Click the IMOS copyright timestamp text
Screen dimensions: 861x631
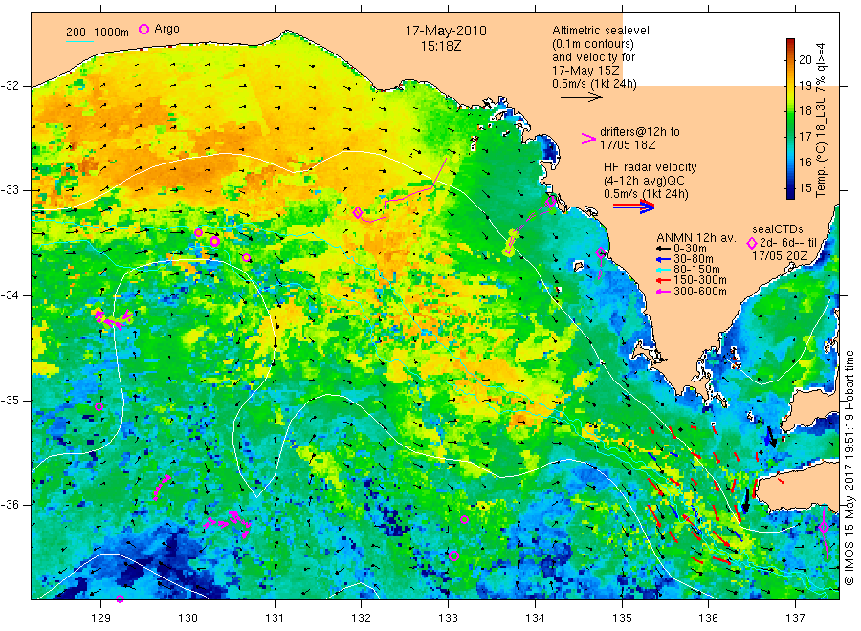point(849,468)
